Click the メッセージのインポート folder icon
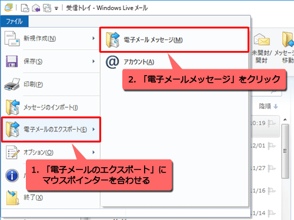 (12, 107)
